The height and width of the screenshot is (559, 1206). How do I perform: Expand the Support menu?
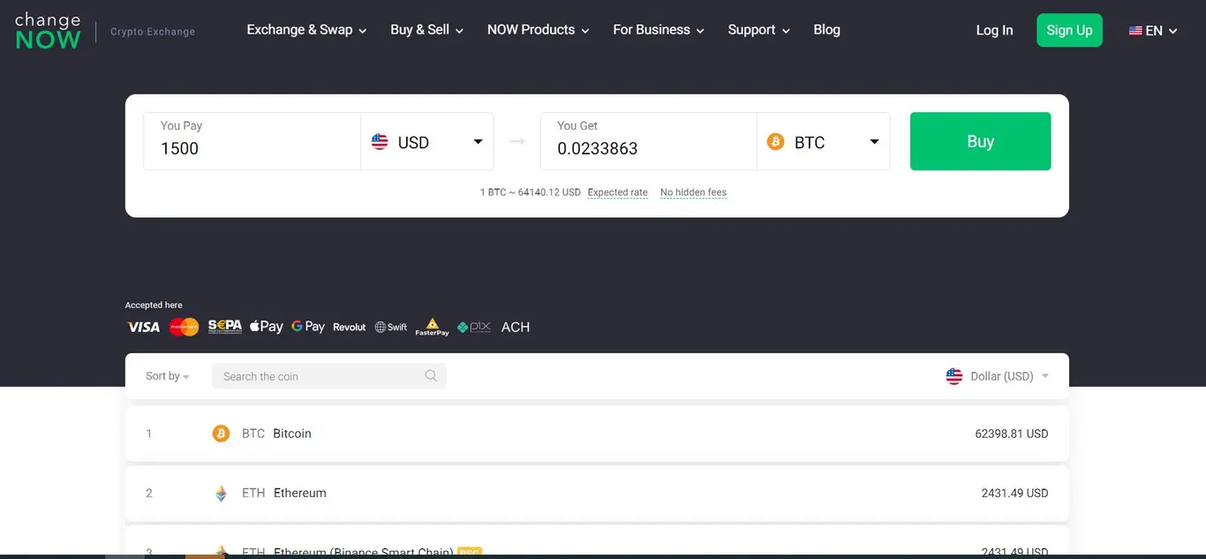tap(758, 30)
